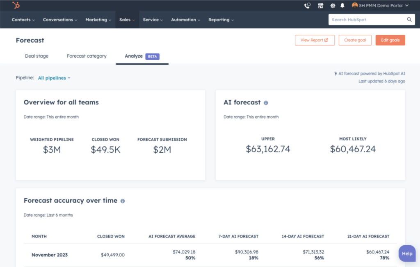This screenshot has height=267, width=420.
Task: Switch to the Deal stage tab
Action: pyautogui.click(x=37, y=56)
